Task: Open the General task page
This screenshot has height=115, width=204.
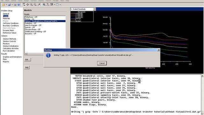Action: point(6,14)
